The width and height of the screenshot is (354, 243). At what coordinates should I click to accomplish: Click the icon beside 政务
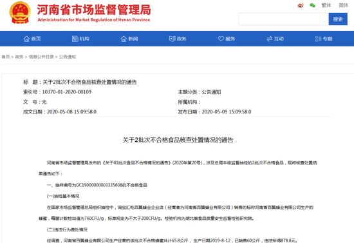pos(172,39)
